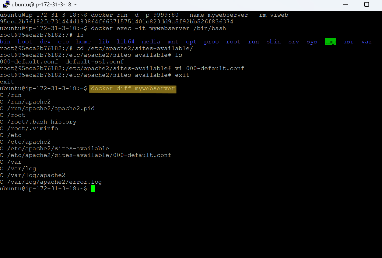The height and width of the screenshot is (258, 382).
Task: Click the blue 'root' directory in the ls output
Action: (233, 42)
